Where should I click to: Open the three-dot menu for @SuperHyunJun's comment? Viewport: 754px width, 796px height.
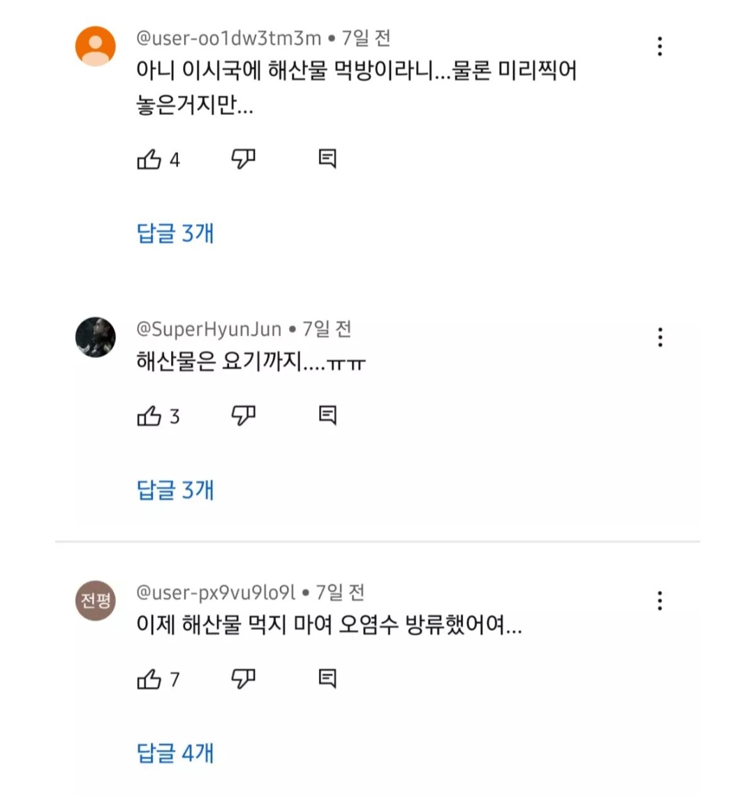[660, 338]
